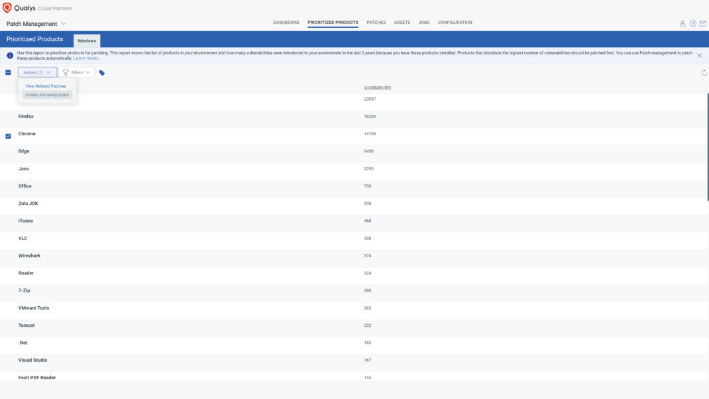Refresh the product list

click(x=704, y=72)
